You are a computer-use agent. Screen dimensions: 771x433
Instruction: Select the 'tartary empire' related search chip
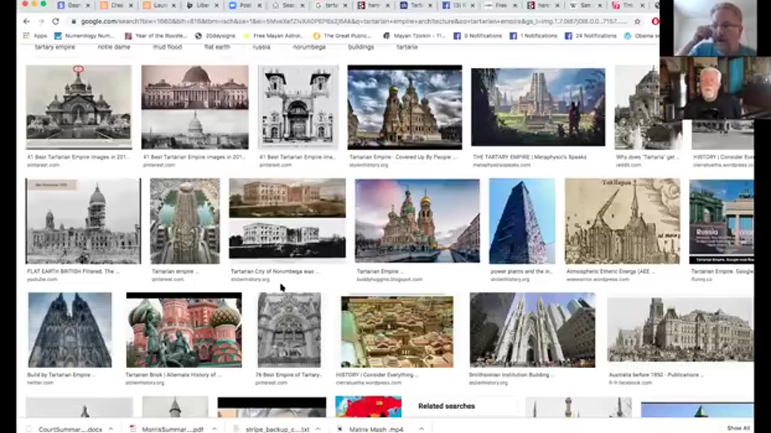tap(55, 47)
